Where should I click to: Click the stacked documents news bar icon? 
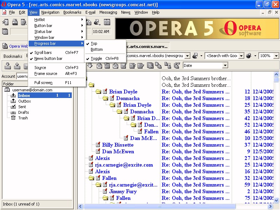click(x=150, y=65)
